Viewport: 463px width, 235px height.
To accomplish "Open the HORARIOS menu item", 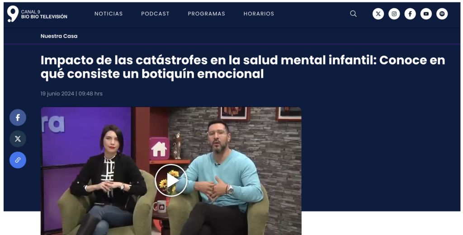I will point(259,14).
